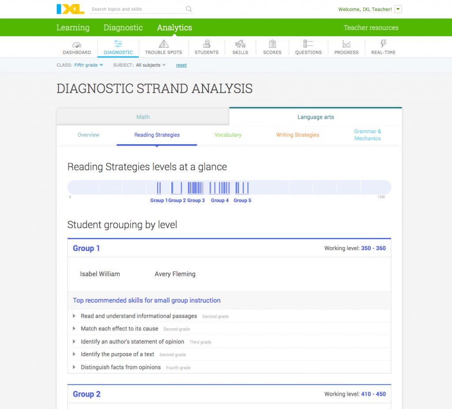Switch to the Math tab
Viewport: 452px width, 409px height.
pyautogui.click(x=143, y=116)
